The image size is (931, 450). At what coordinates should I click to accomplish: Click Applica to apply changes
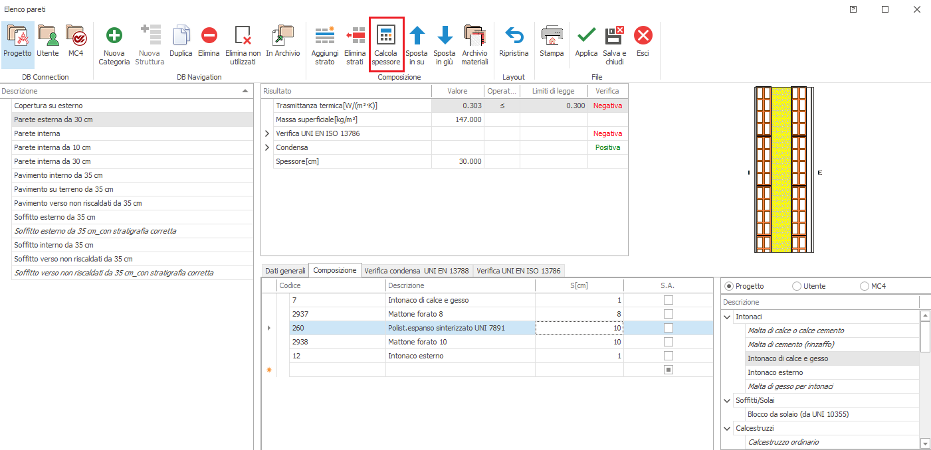586,37
